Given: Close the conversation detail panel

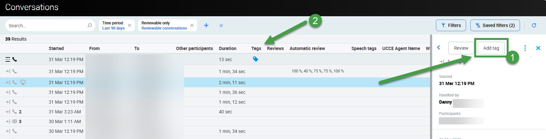Looking at the screenshot, I should 538,48.
